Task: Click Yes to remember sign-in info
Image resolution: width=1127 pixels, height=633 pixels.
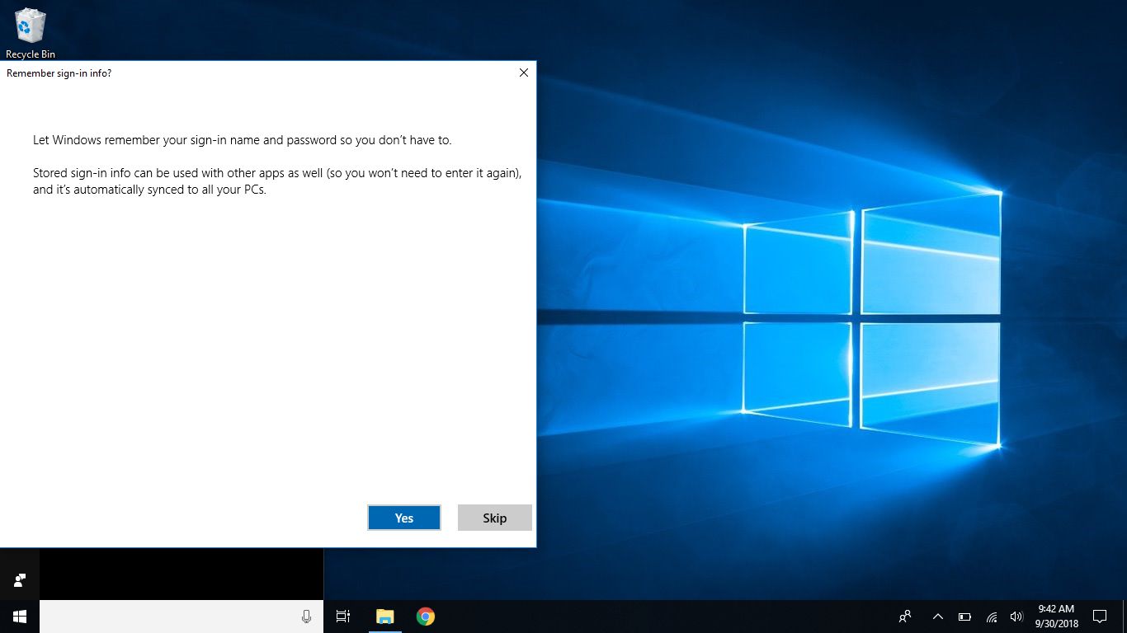Action: [404, 518]
